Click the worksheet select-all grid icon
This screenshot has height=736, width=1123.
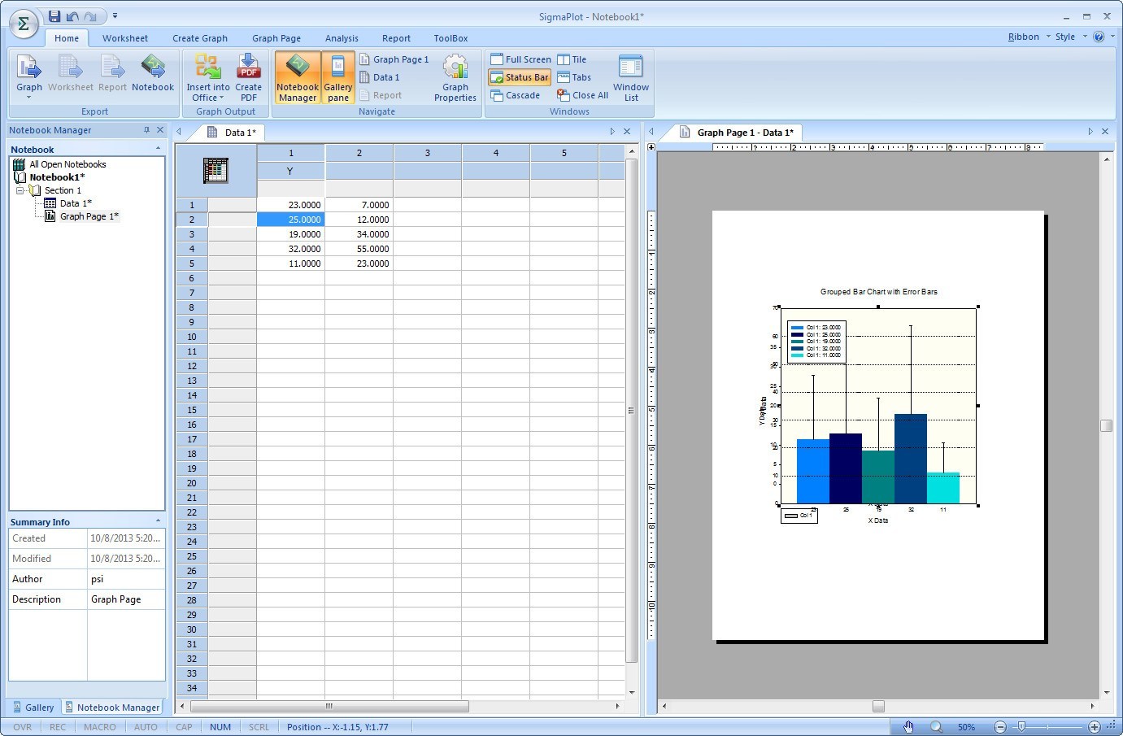[x=215, y=171]
